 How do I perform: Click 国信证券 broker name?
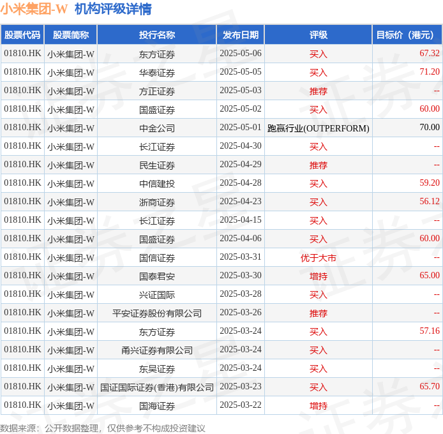(157, 258)
